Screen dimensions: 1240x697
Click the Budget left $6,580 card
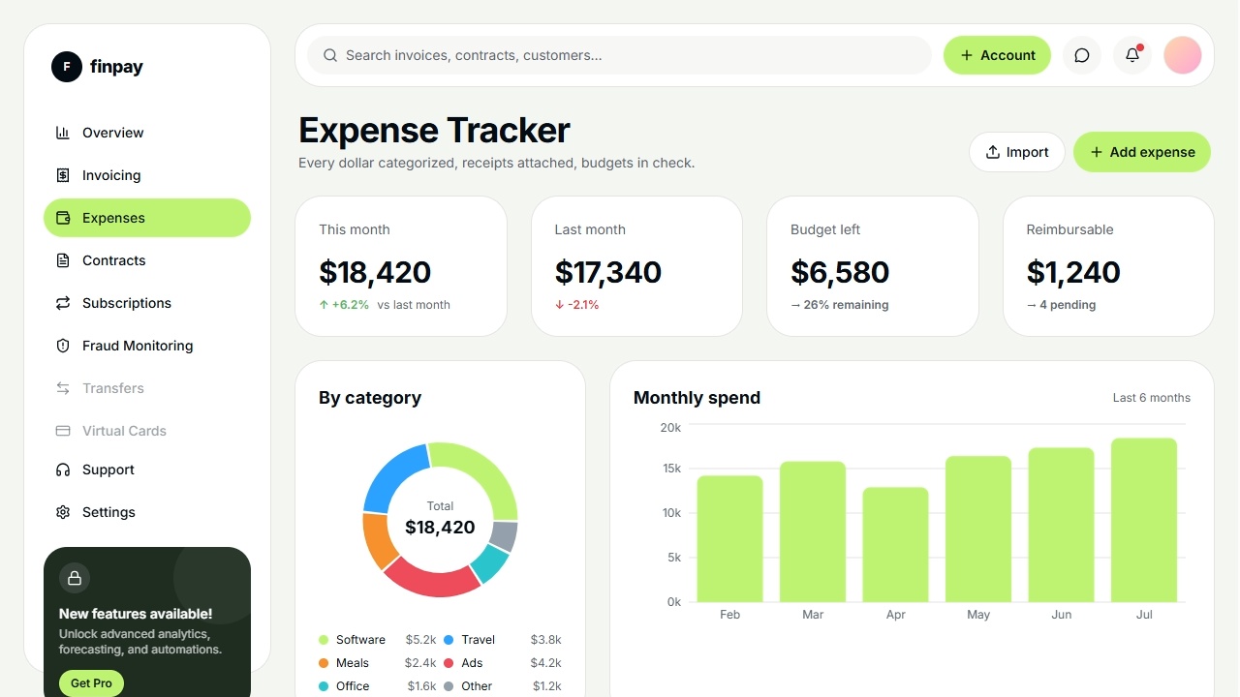click(873, 266)
